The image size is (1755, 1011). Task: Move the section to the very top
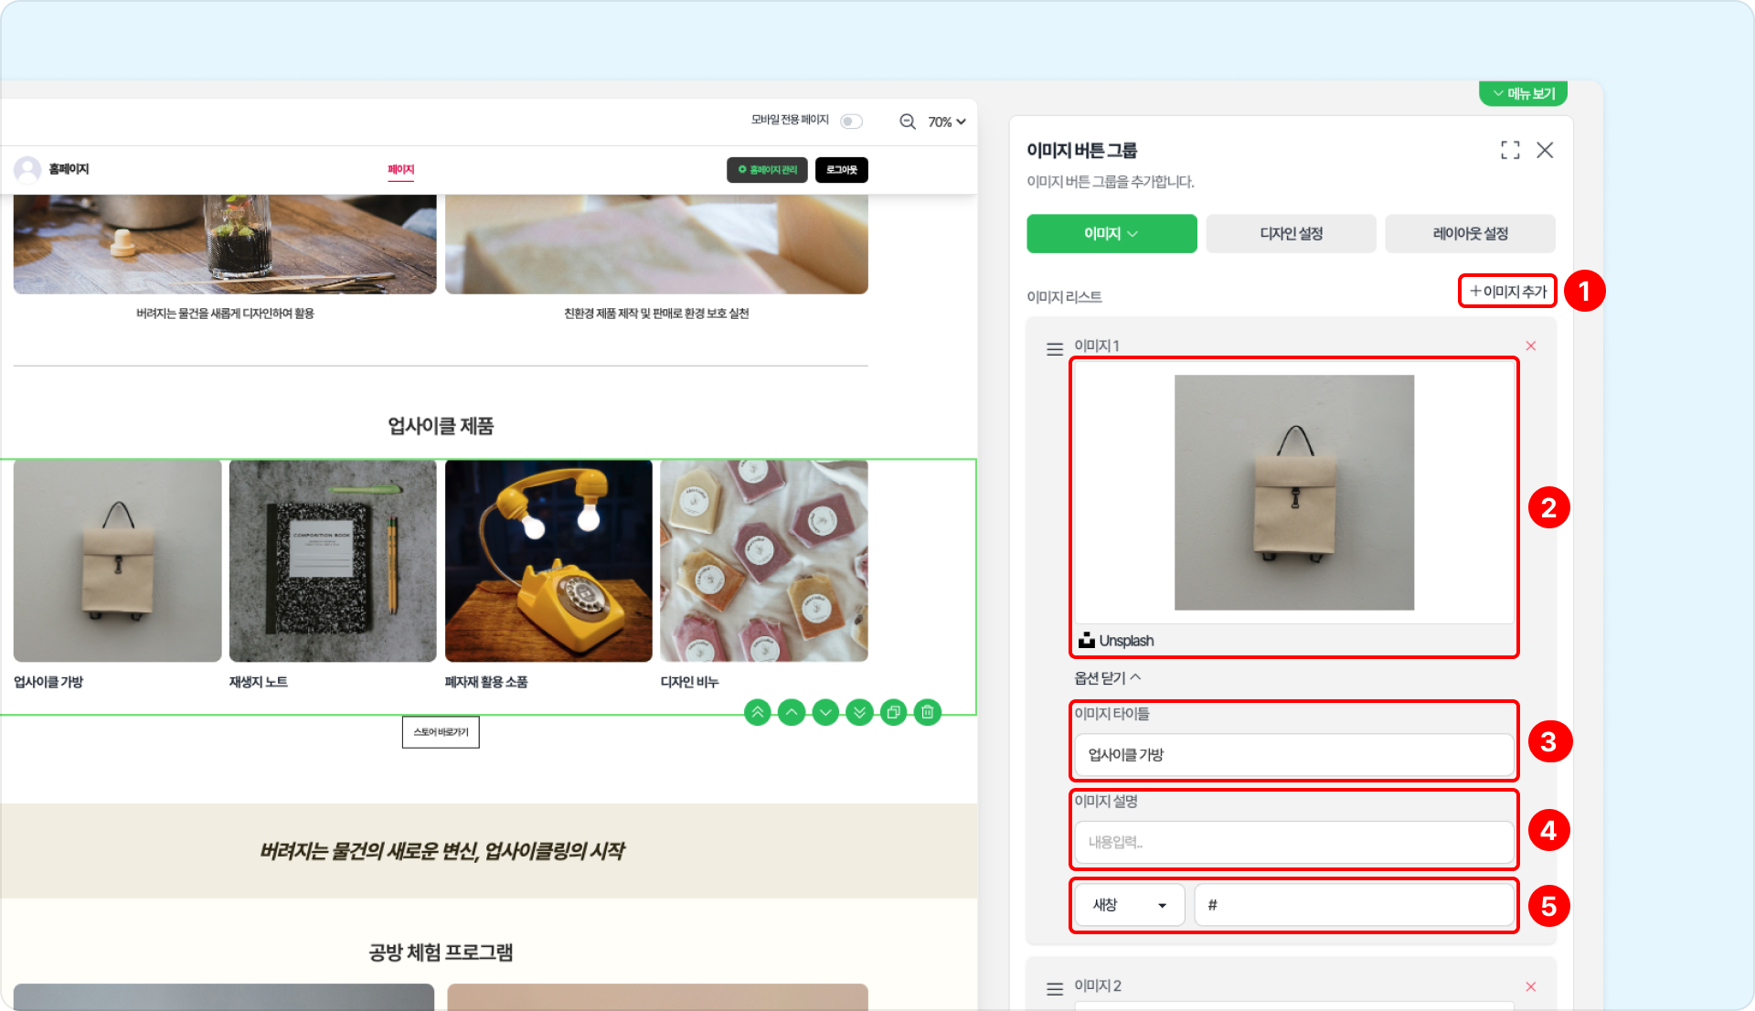pos(757,712)
